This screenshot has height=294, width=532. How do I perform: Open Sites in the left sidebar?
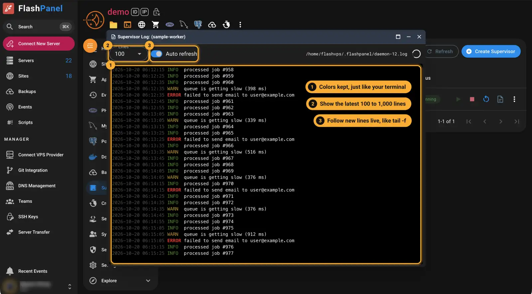tap(39, 76)
